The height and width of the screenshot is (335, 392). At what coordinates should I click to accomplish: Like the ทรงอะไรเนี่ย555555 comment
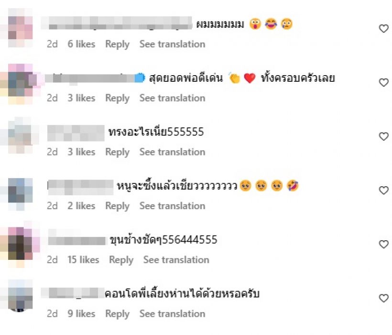383,136
